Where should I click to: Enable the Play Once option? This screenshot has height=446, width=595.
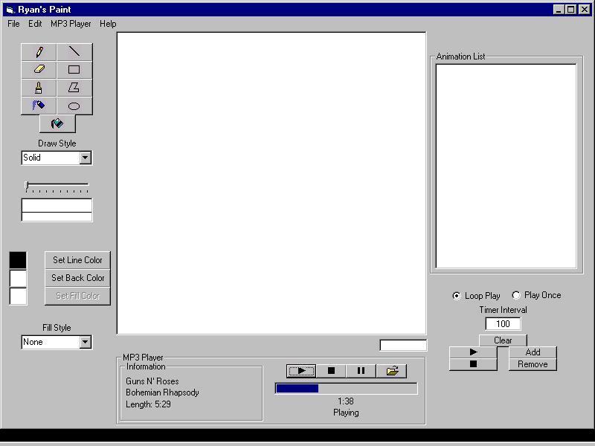[516, 295]
